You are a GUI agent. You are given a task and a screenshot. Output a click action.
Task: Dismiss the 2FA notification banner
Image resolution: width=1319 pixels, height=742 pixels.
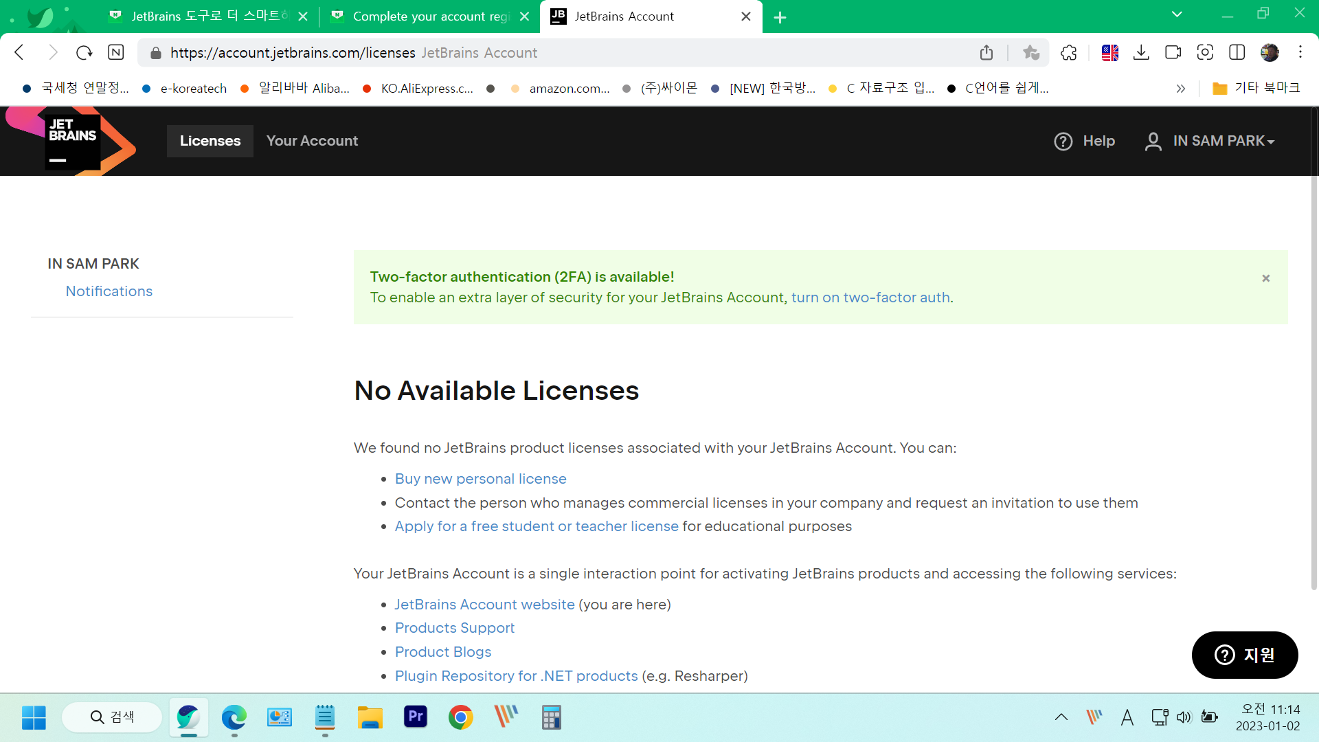(1265, 278)
